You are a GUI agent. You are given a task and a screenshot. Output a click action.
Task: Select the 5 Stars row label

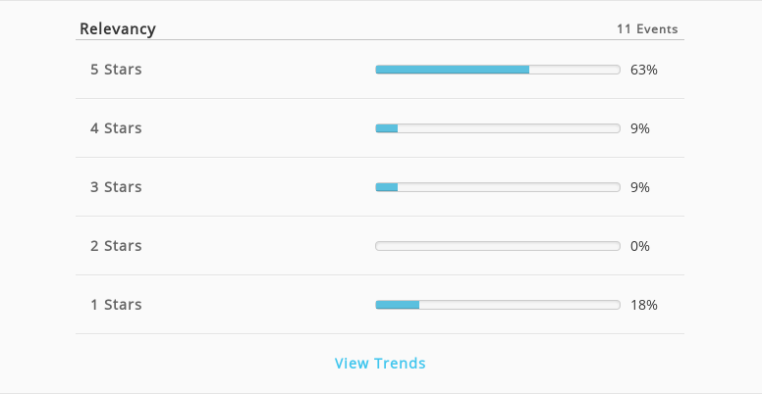[116, 70]
